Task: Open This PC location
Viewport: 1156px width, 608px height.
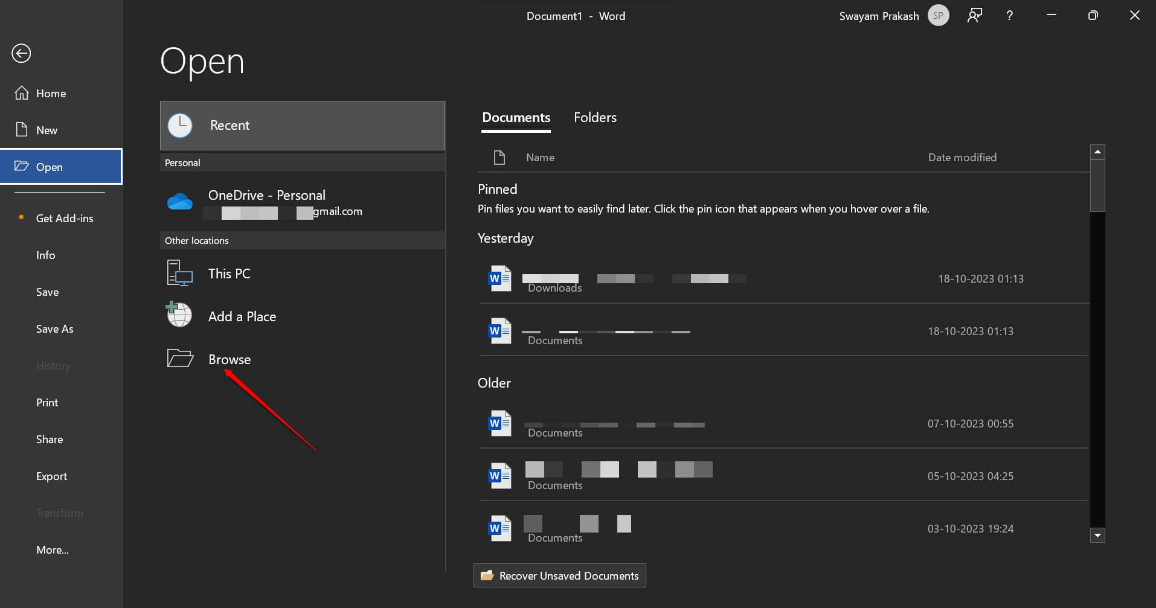Action: 229,273
